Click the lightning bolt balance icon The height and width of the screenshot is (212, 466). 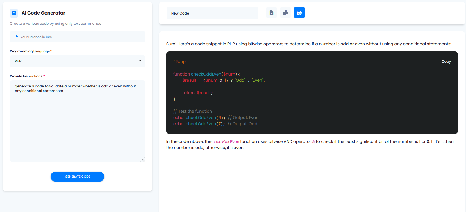17,37
